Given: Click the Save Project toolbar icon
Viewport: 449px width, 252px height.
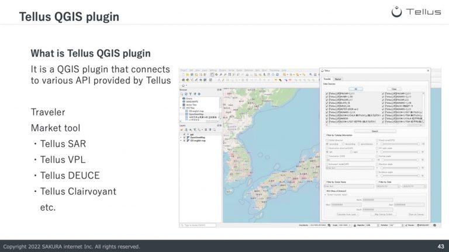Looking at the screenshot, I should (192, 74).
